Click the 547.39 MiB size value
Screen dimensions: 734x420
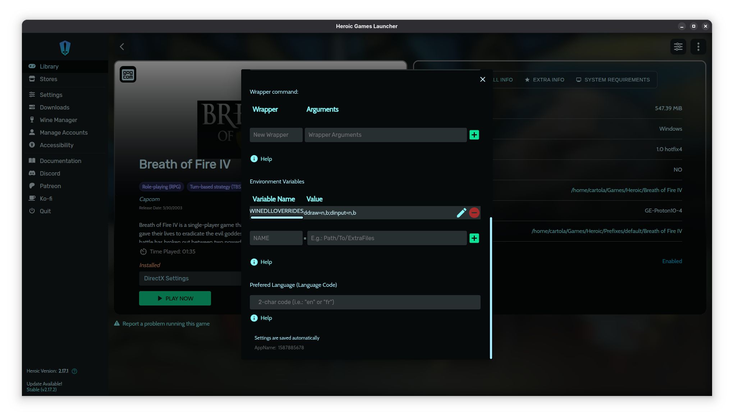668,108
